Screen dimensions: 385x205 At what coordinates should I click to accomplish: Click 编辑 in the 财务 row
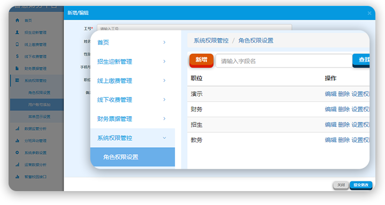coord(330,109)
